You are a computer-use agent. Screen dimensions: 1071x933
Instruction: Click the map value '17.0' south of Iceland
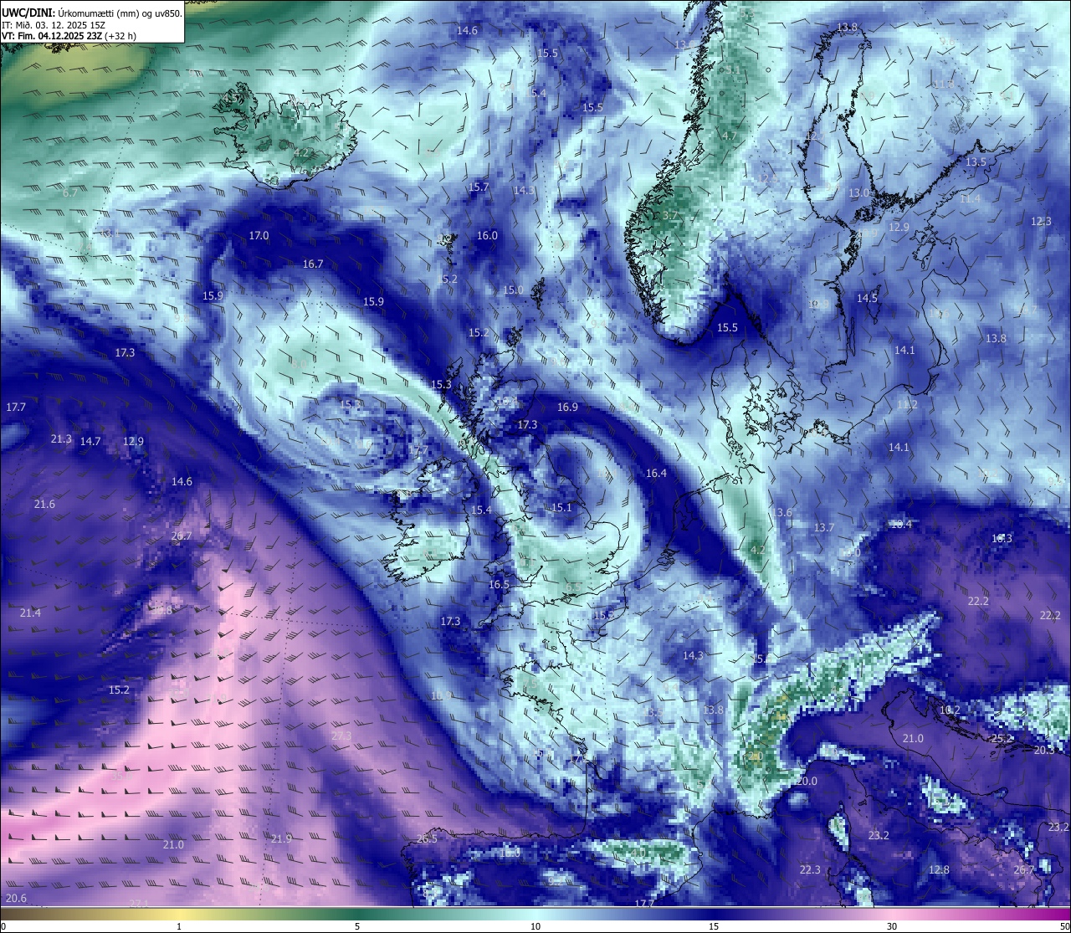(259, 236)
